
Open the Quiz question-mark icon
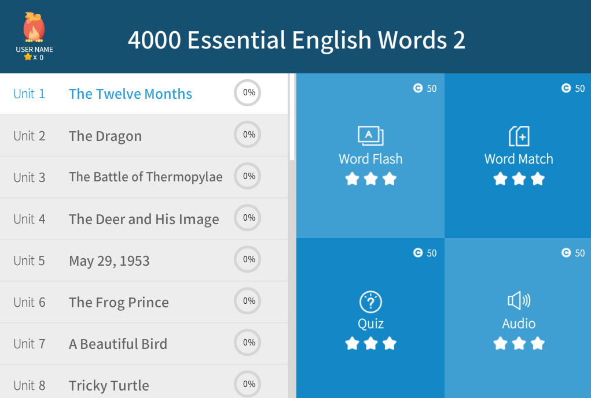(x=370, y=302)
